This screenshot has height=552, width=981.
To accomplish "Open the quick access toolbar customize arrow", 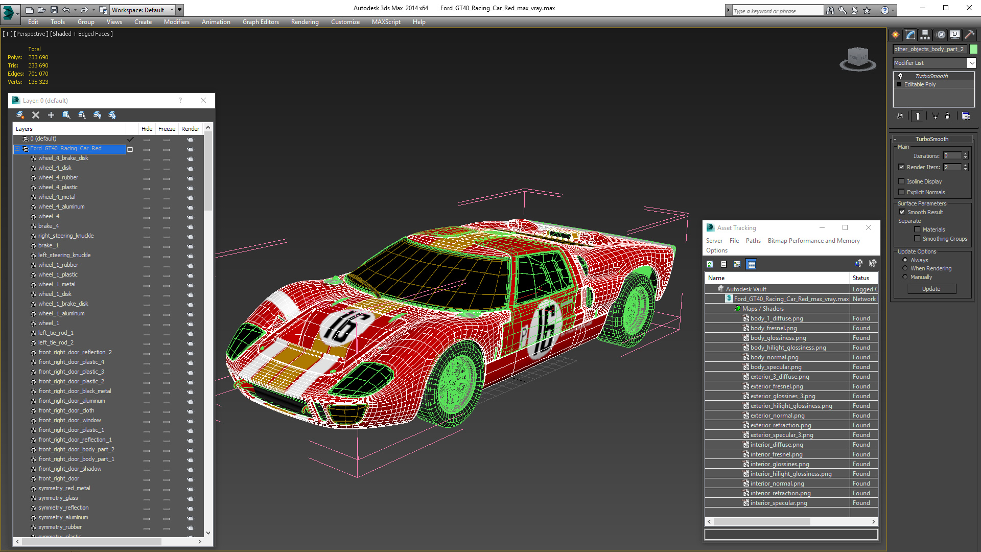I will pyautogui.click(x=180, y=10).
